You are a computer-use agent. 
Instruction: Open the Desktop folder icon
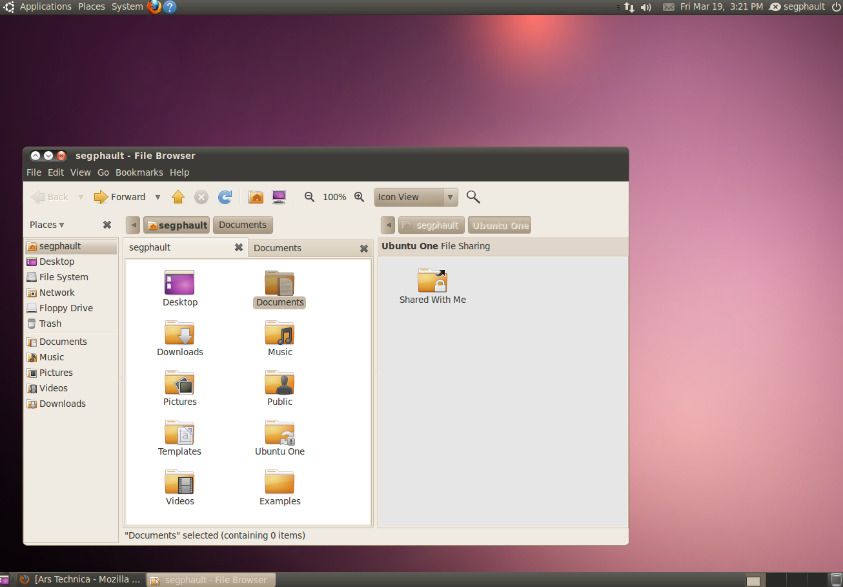[179, 282]
